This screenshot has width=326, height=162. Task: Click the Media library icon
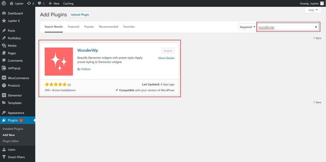tap(4, 46)
